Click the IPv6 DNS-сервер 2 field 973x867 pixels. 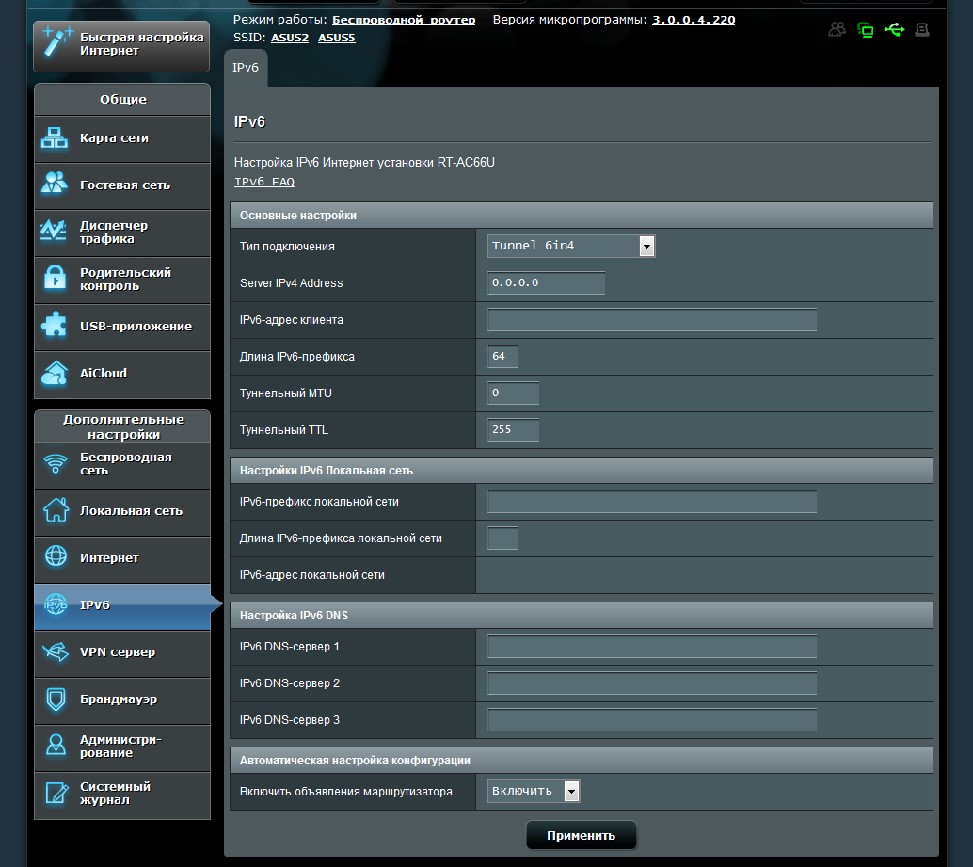point(652,683)
